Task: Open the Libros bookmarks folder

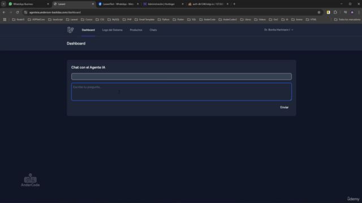Action: [x=245, y=20]
